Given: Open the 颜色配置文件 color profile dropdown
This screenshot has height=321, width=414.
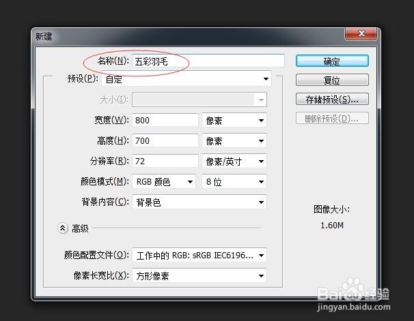Looking at the screenshot, I should click(x=199, y=255).
